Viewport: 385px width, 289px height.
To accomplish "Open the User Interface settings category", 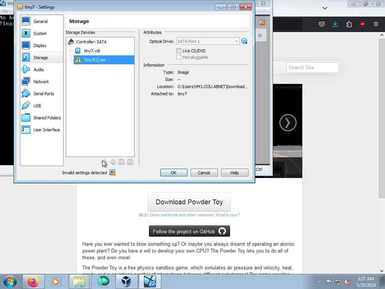I will point(41,130).
